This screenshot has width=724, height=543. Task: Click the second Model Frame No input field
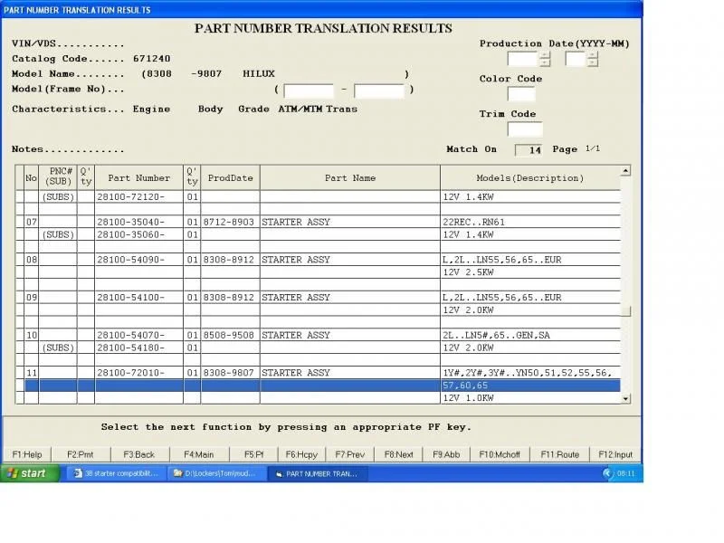point(379,90)
